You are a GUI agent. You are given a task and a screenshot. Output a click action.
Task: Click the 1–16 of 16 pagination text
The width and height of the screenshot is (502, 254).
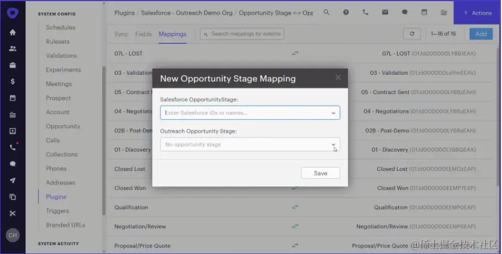[x=443, y=34]
